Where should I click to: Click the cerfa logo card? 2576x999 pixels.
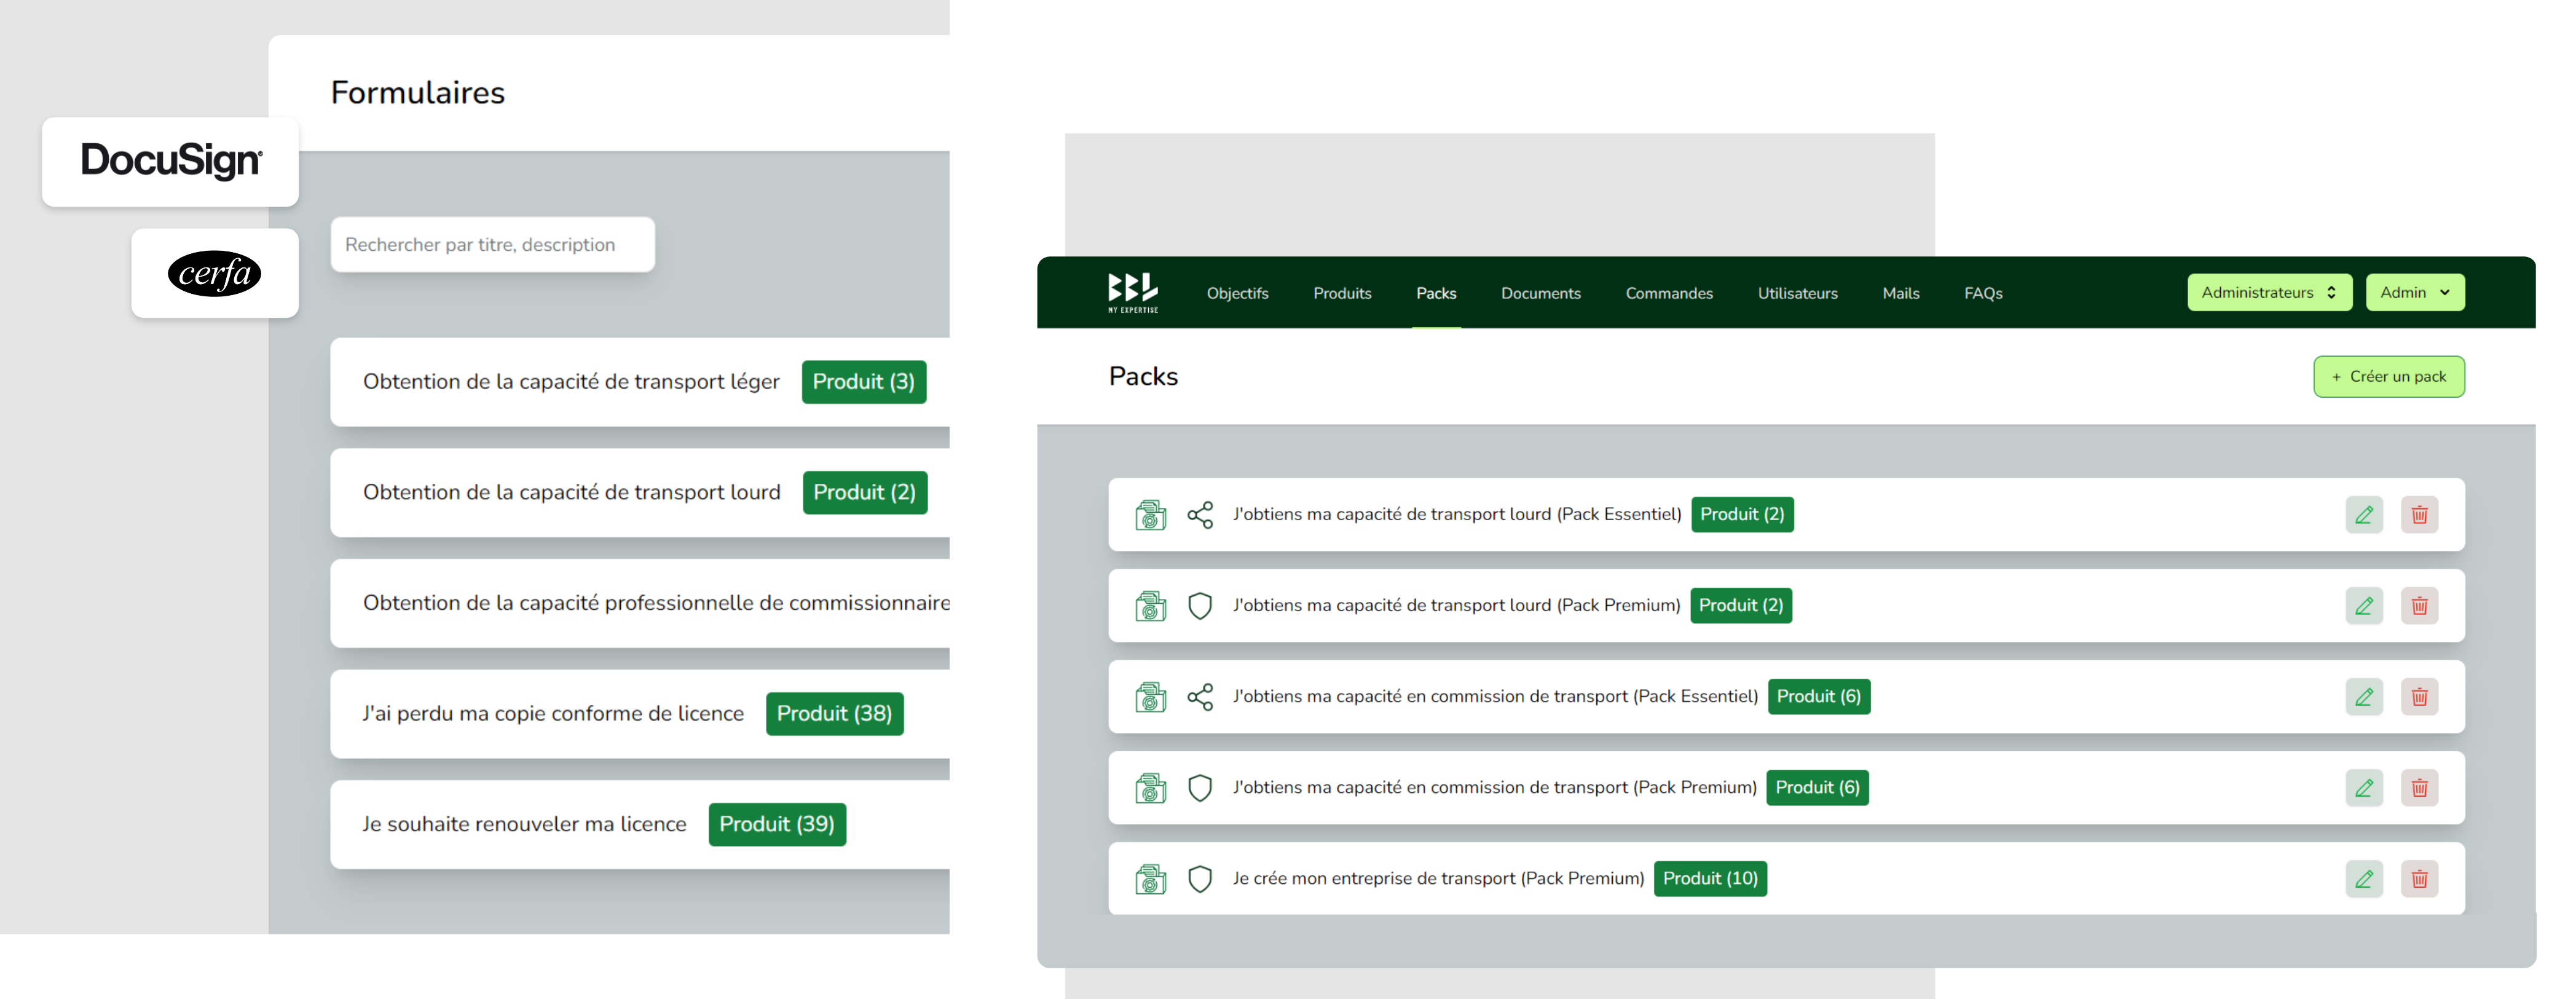[214, 273]
